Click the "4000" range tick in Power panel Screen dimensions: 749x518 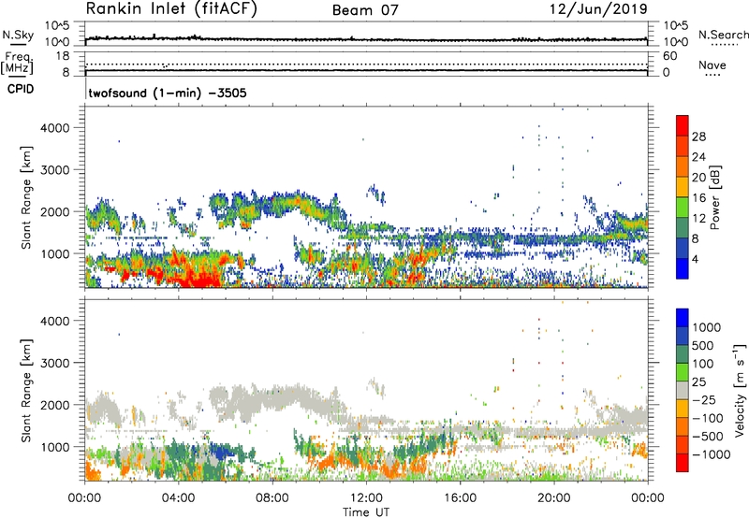click(x=54, y=128)
